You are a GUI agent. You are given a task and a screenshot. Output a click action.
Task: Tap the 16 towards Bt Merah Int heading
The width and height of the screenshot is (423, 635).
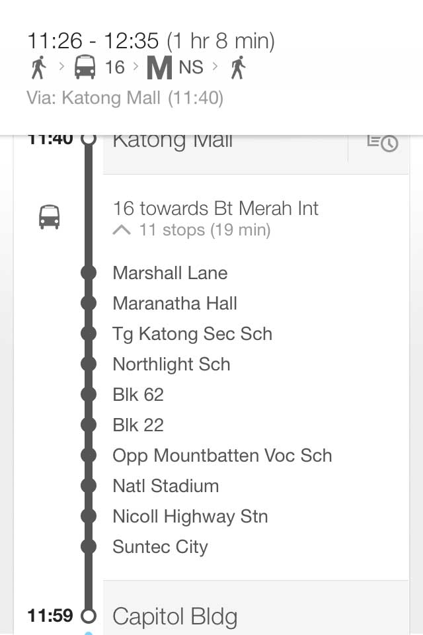point(215,208)
